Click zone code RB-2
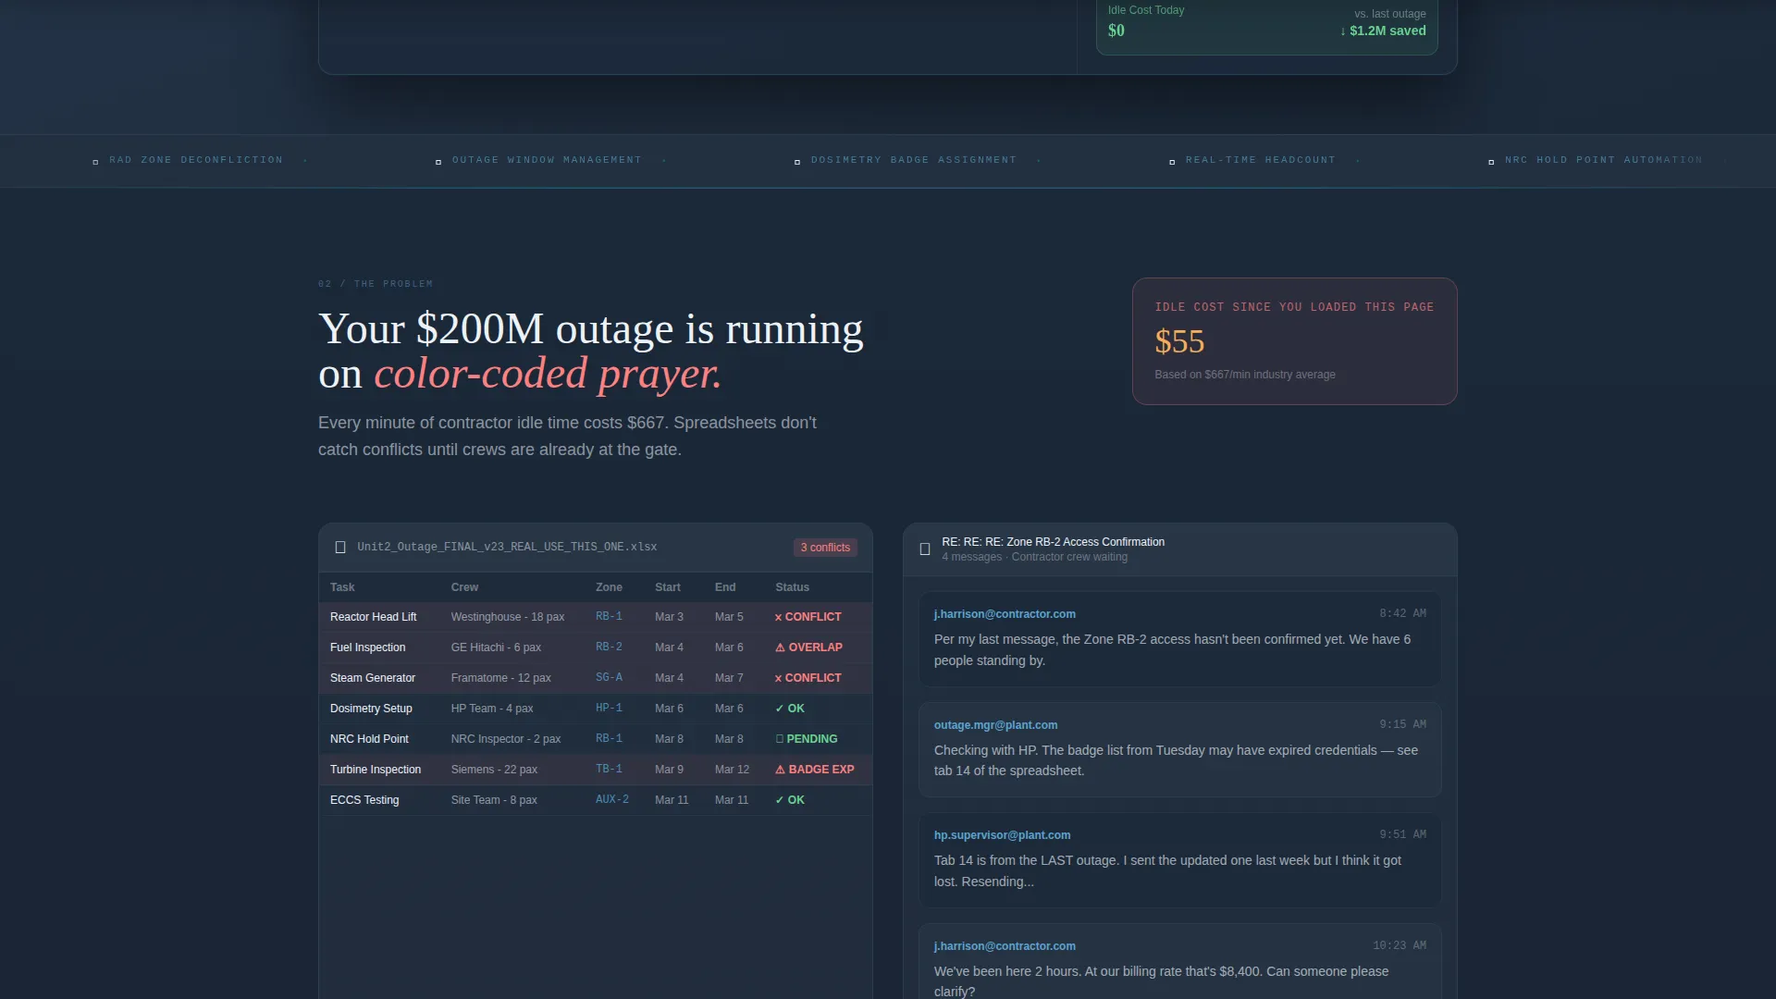Viewport: 1776px width, 999px height. (609, 647)
